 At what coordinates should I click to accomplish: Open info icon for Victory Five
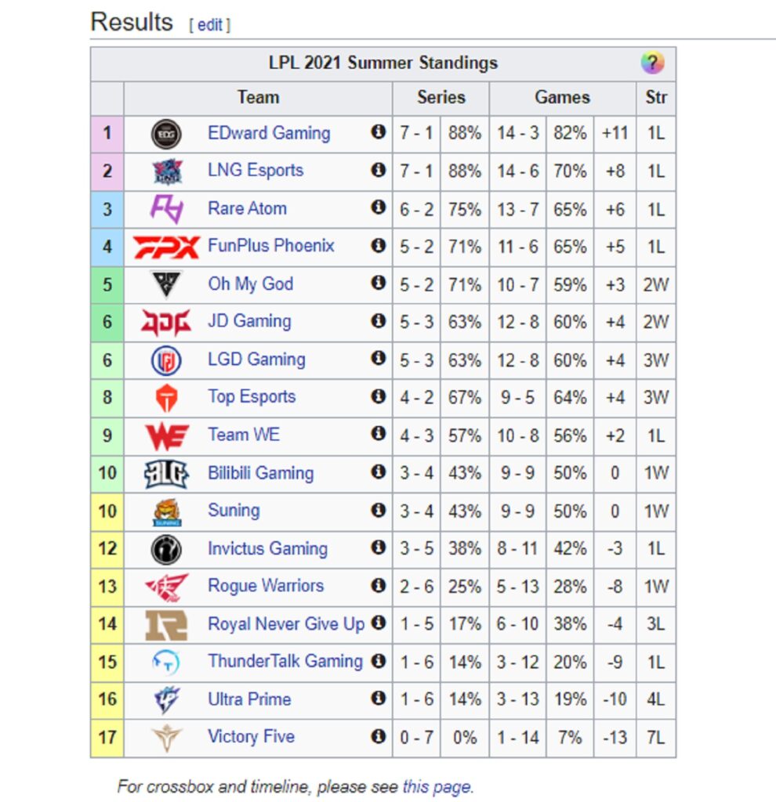[379, 736]
